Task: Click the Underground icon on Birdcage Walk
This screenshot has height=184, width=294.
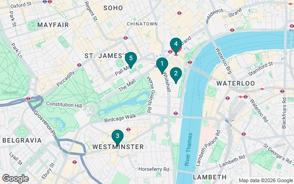Action: [128, 129]
